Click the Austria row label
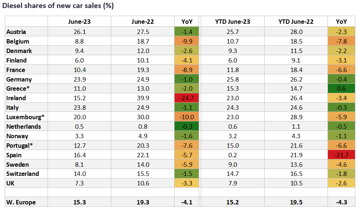 pyautogui.click(x=16, y=32)
